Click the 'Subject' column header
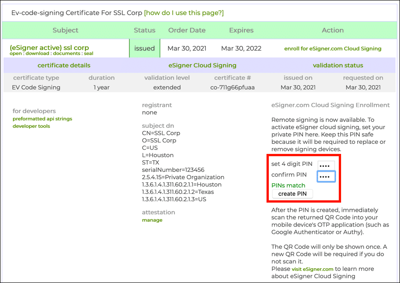 click(65, 30)
